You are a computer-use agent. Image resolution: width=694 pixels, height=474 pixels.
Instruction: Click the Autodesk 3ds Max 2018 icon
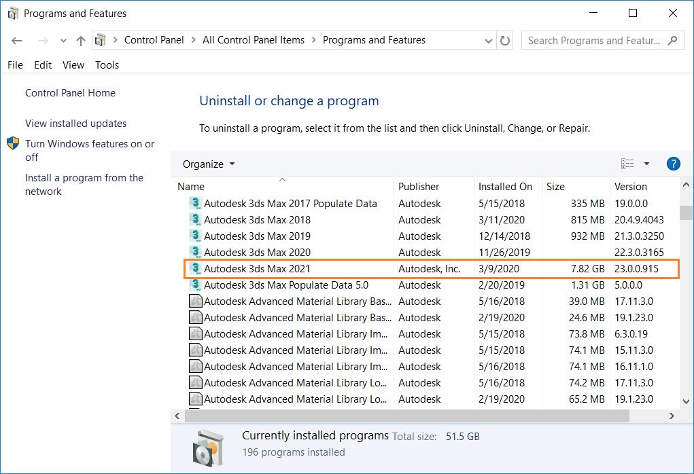coord(196,220)
